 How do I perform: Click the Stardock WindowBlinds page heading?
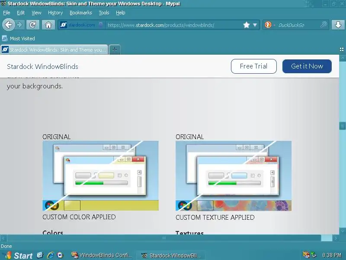42,67
